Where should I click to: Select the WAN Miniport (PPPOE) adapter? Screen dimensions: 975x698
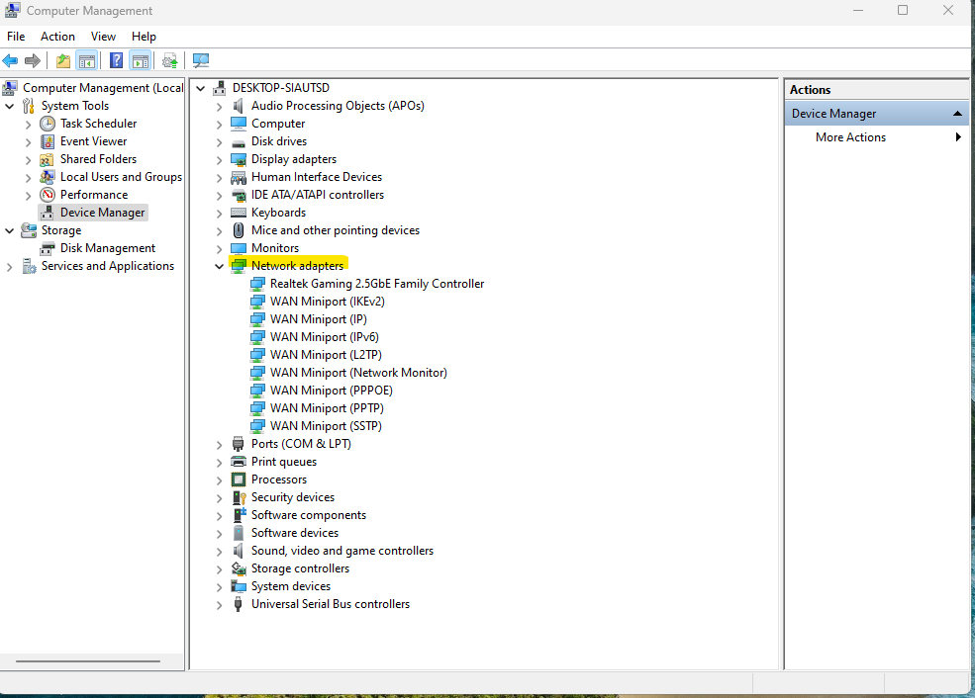331,391
